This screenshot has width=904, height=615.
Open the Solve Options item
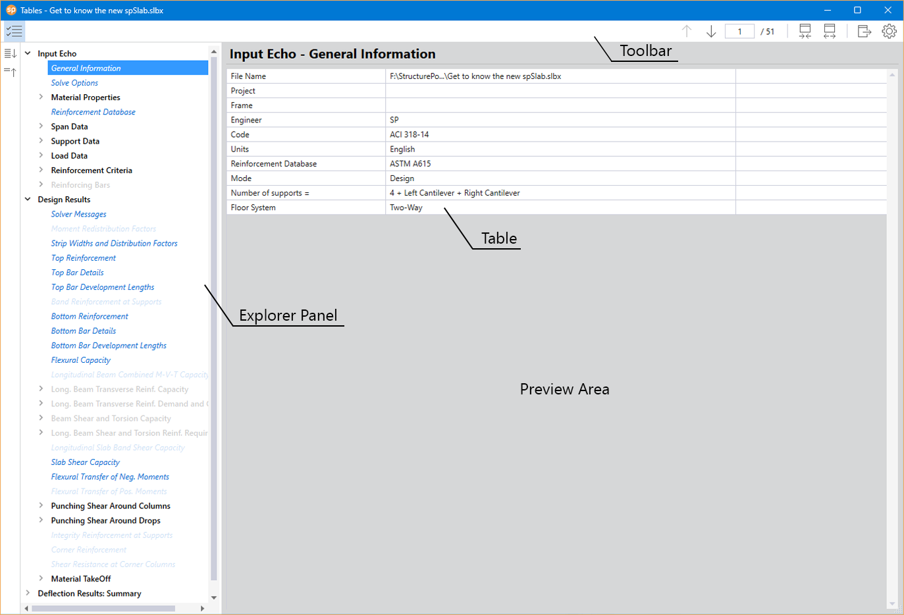coord(74,83)
